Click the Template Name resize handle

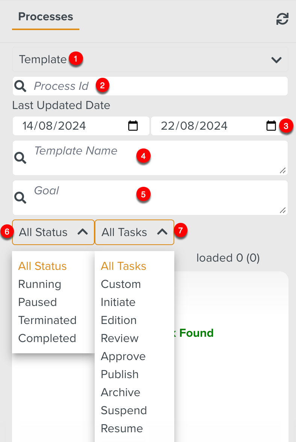pos(283,171)
